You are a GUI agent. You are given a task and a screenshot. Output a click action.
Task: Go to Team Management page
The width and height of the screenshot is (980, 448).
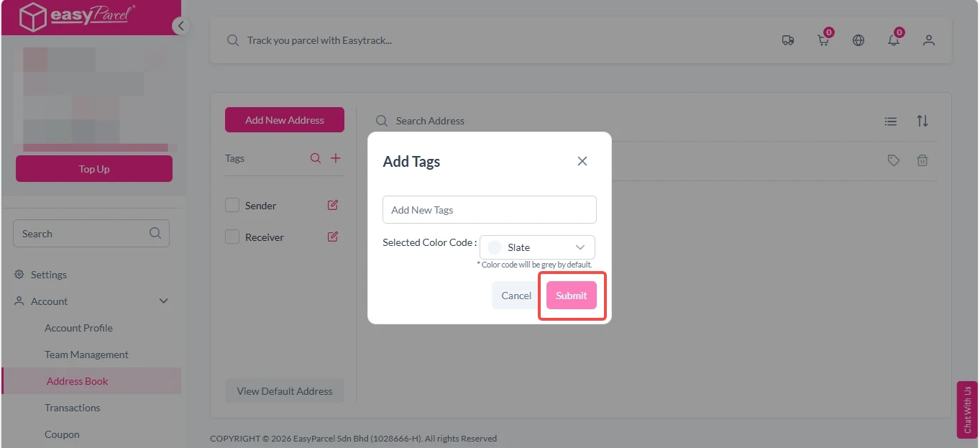tap(86, 355)
